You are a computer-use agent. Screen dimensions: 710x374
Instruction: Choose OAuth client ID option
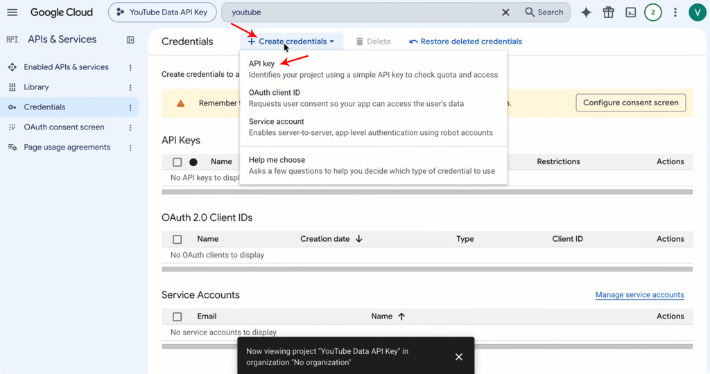373,98
